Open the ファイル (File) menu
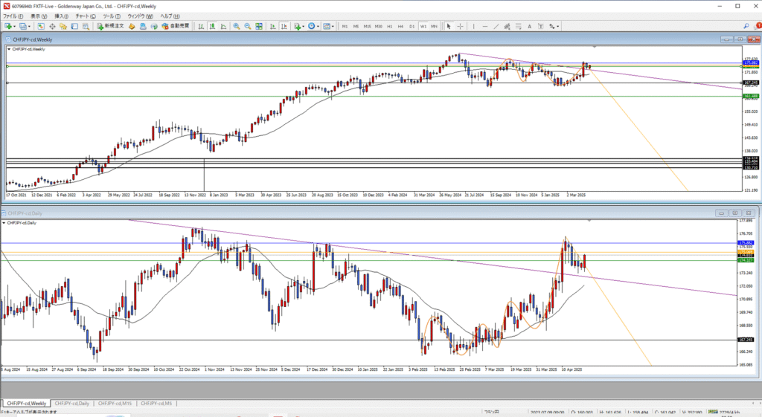Screen dimensions: 762x417 pos(13,16)
